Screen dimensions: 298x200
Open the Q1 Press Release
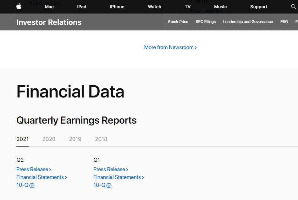tap(111, 169)
